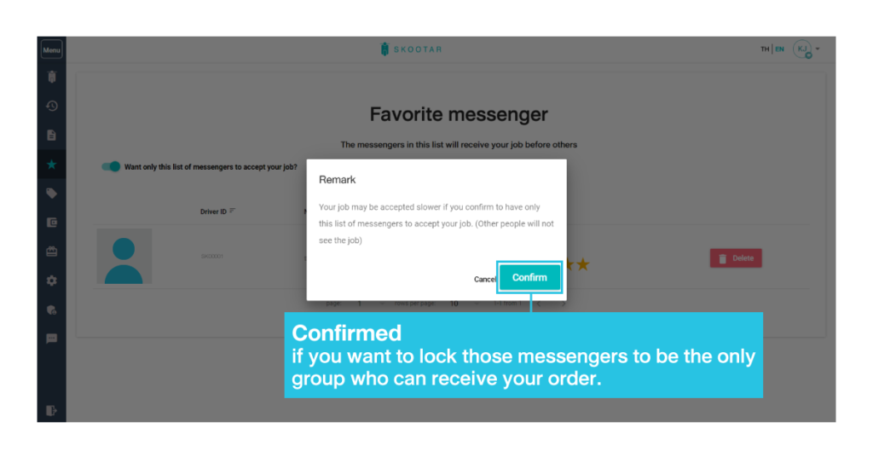The image size is (873, 457).
Task: Delete the favorite messenger SK00001
Action: [736, 258]
